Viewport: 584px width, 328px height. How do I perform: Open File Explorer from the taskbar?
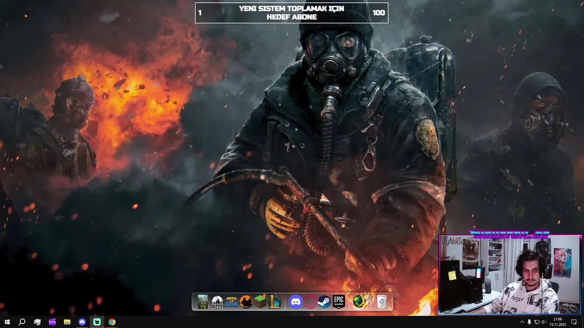(67, 322)
